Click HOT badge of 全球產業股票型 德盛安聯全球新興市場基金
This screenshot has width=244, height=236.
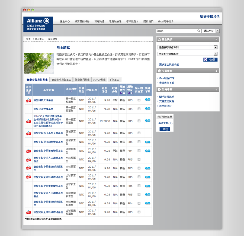[28, 212]
